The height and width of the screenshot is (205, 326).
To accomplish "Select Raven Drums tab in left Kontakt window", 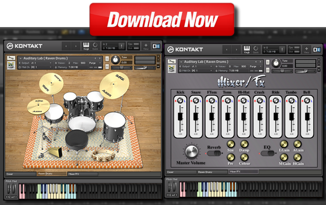I will coord(51,174).
